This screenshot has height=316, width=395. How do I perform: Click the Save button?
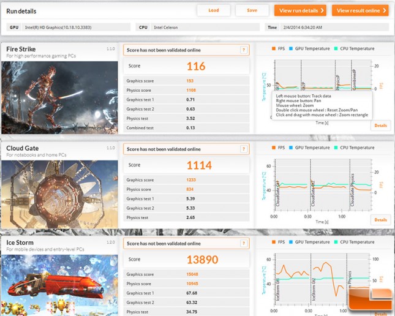(x=252, y=10)
